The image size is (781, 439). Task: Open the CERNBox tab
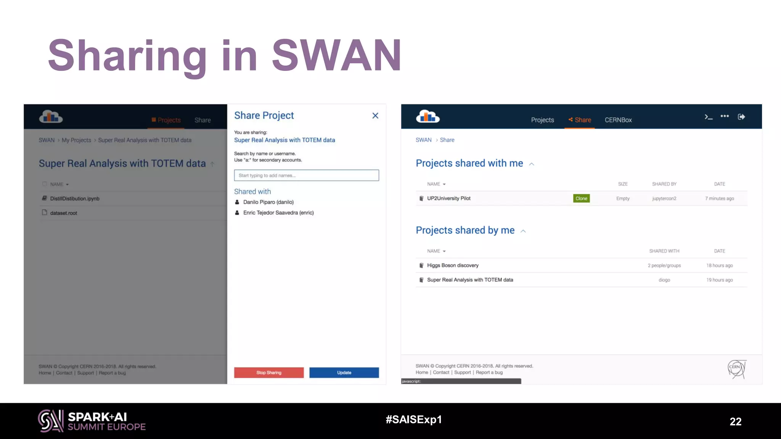pos(618,120)
